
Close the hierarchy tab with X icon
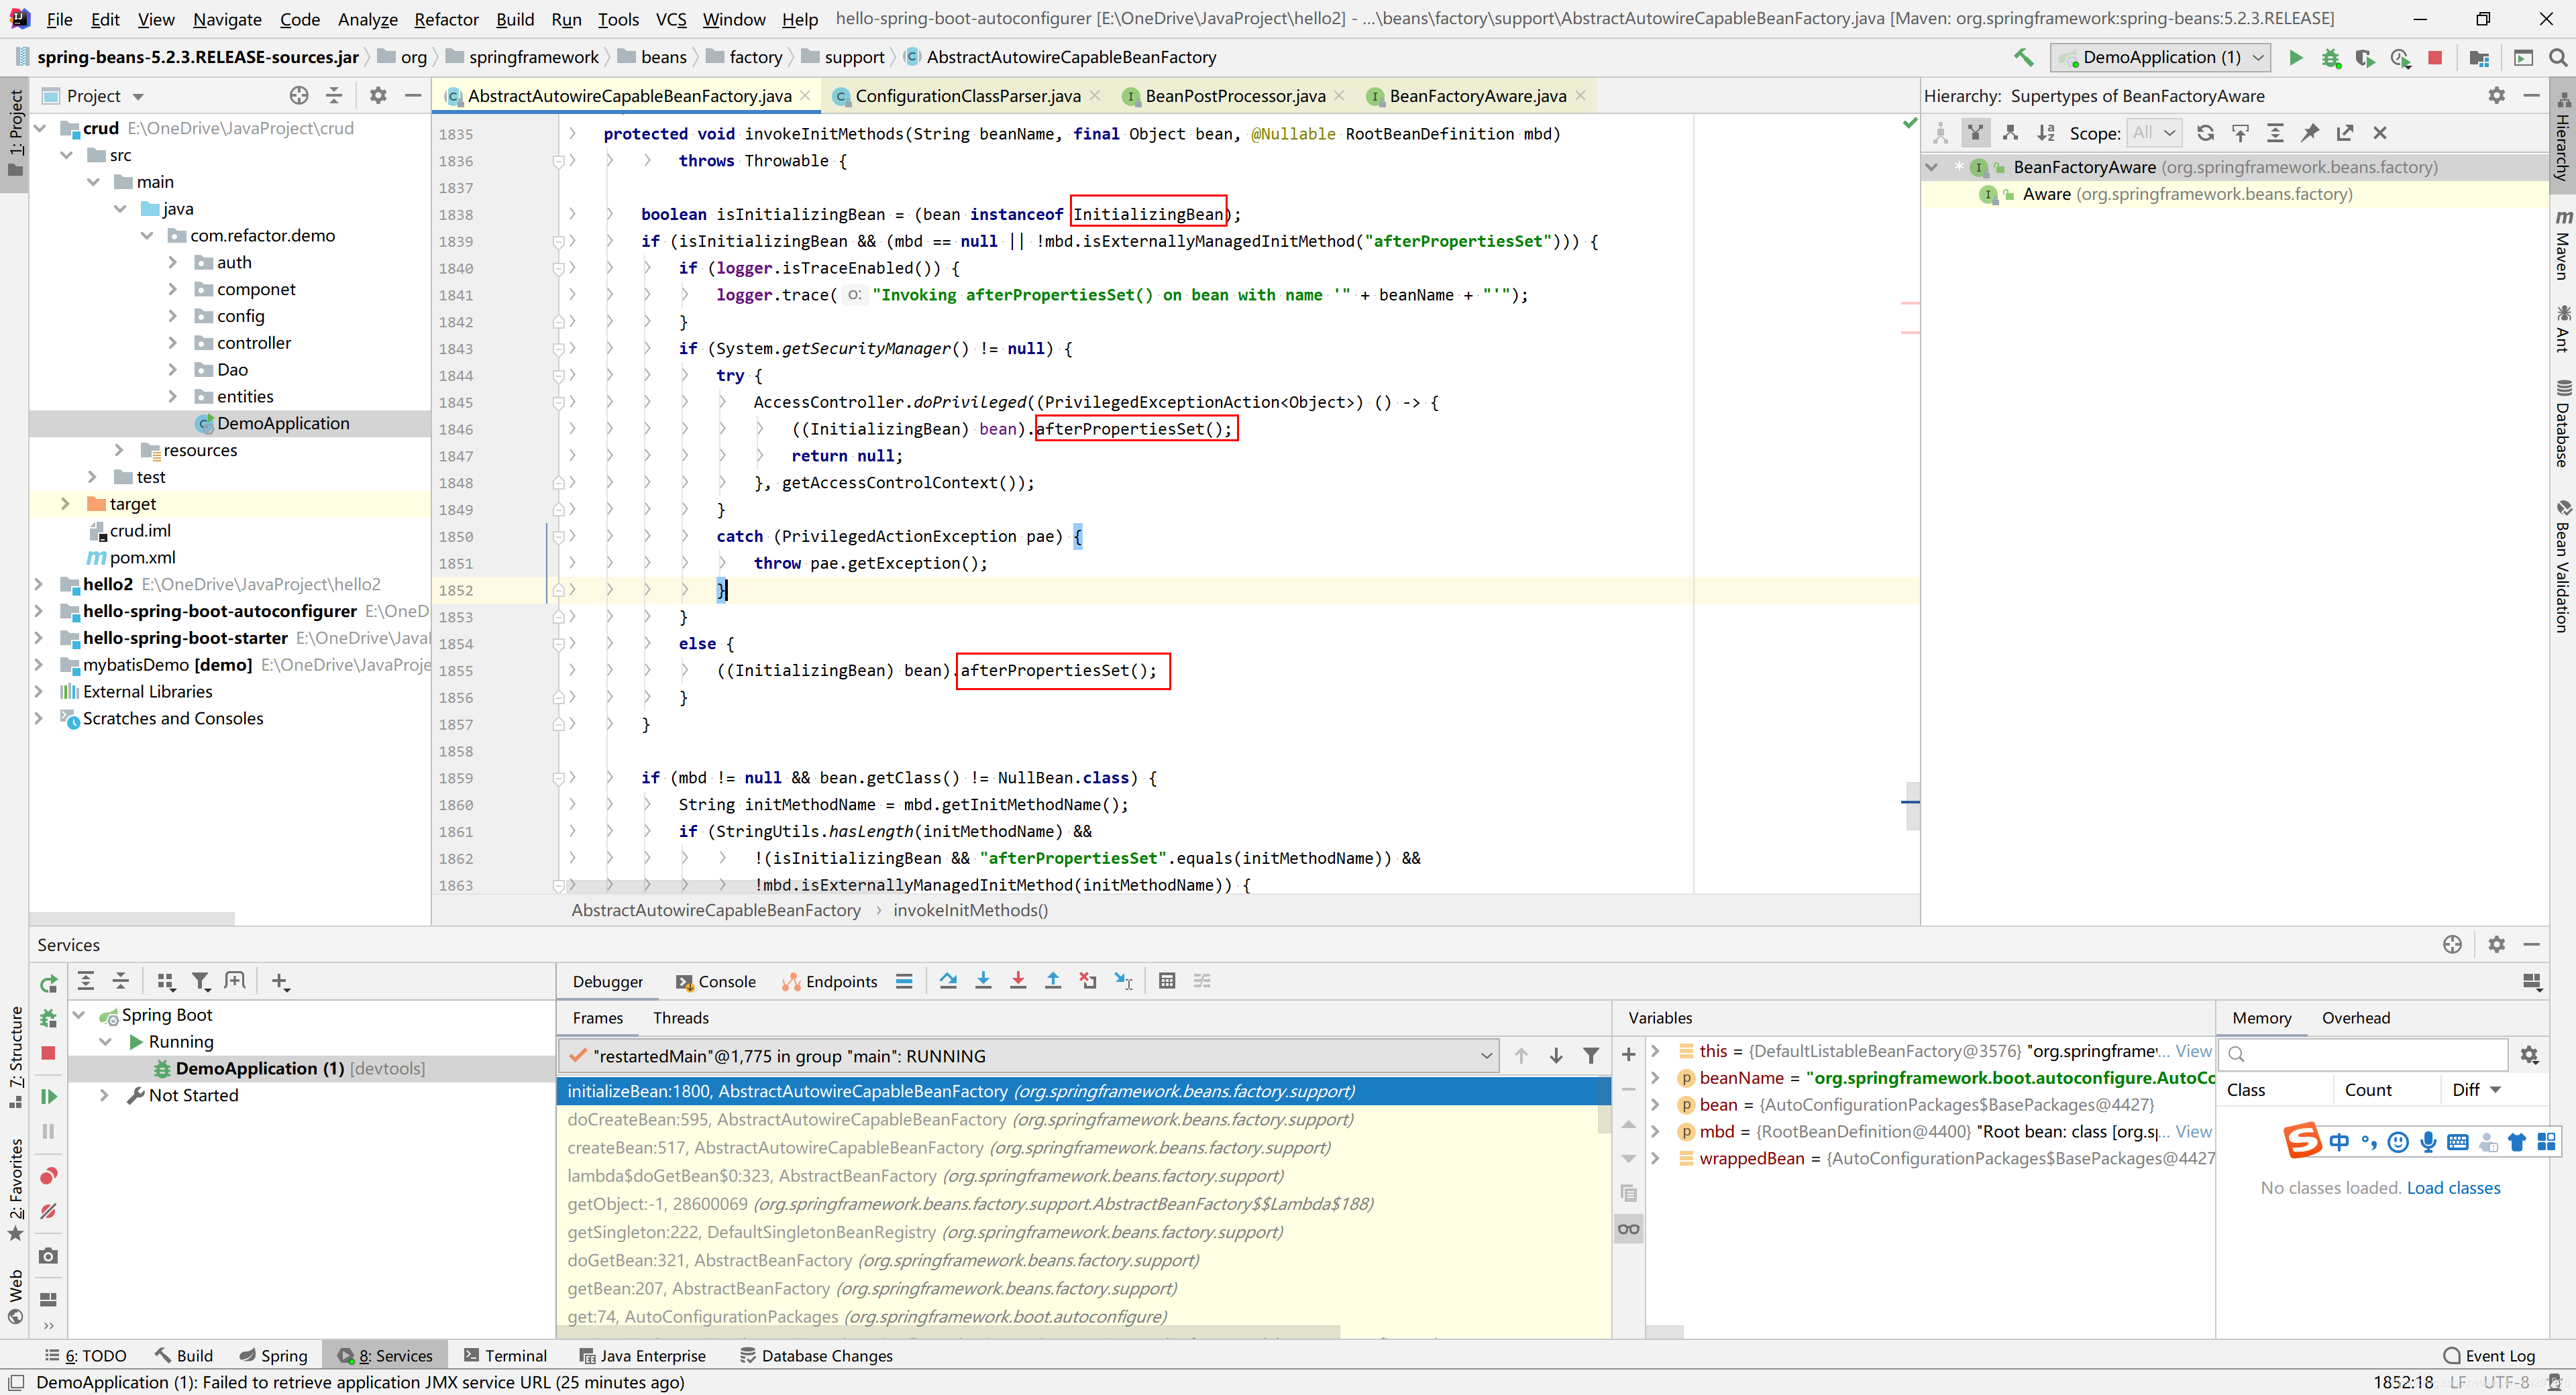pos(2380,132)
